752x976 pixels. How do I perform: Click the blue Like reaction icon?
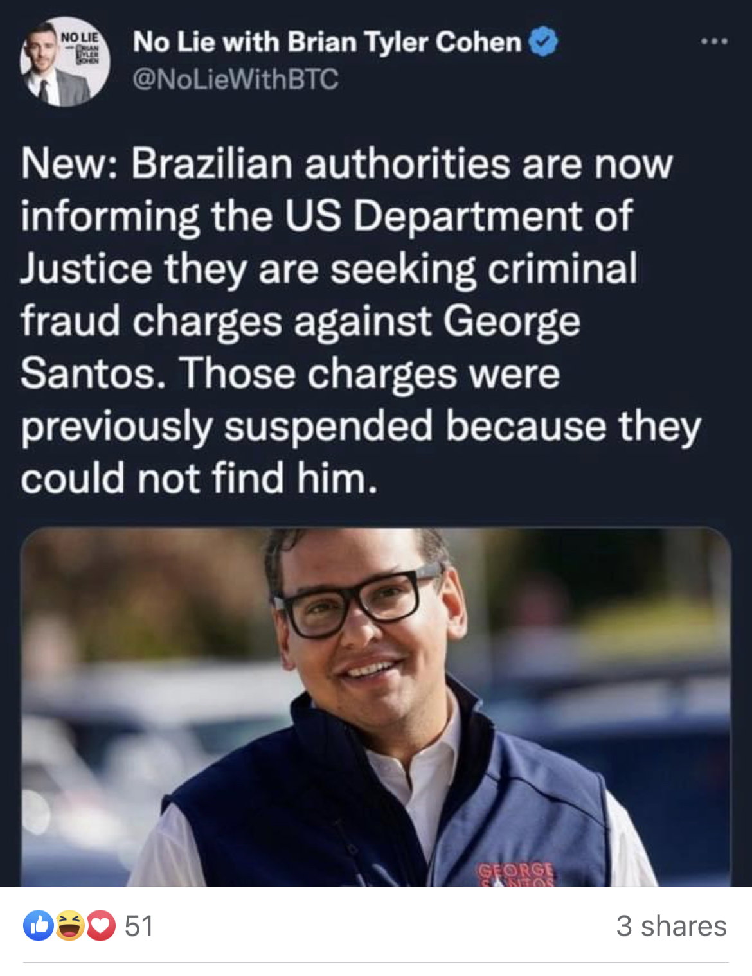39,925
